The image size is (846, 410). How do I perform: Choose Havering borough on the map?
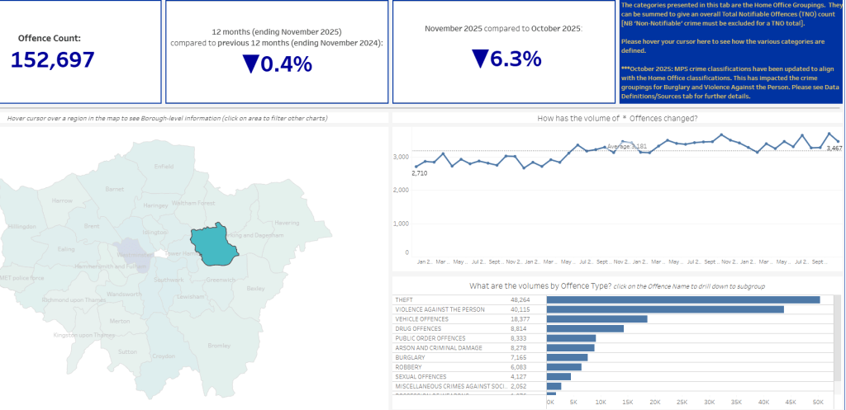(286, 223)
